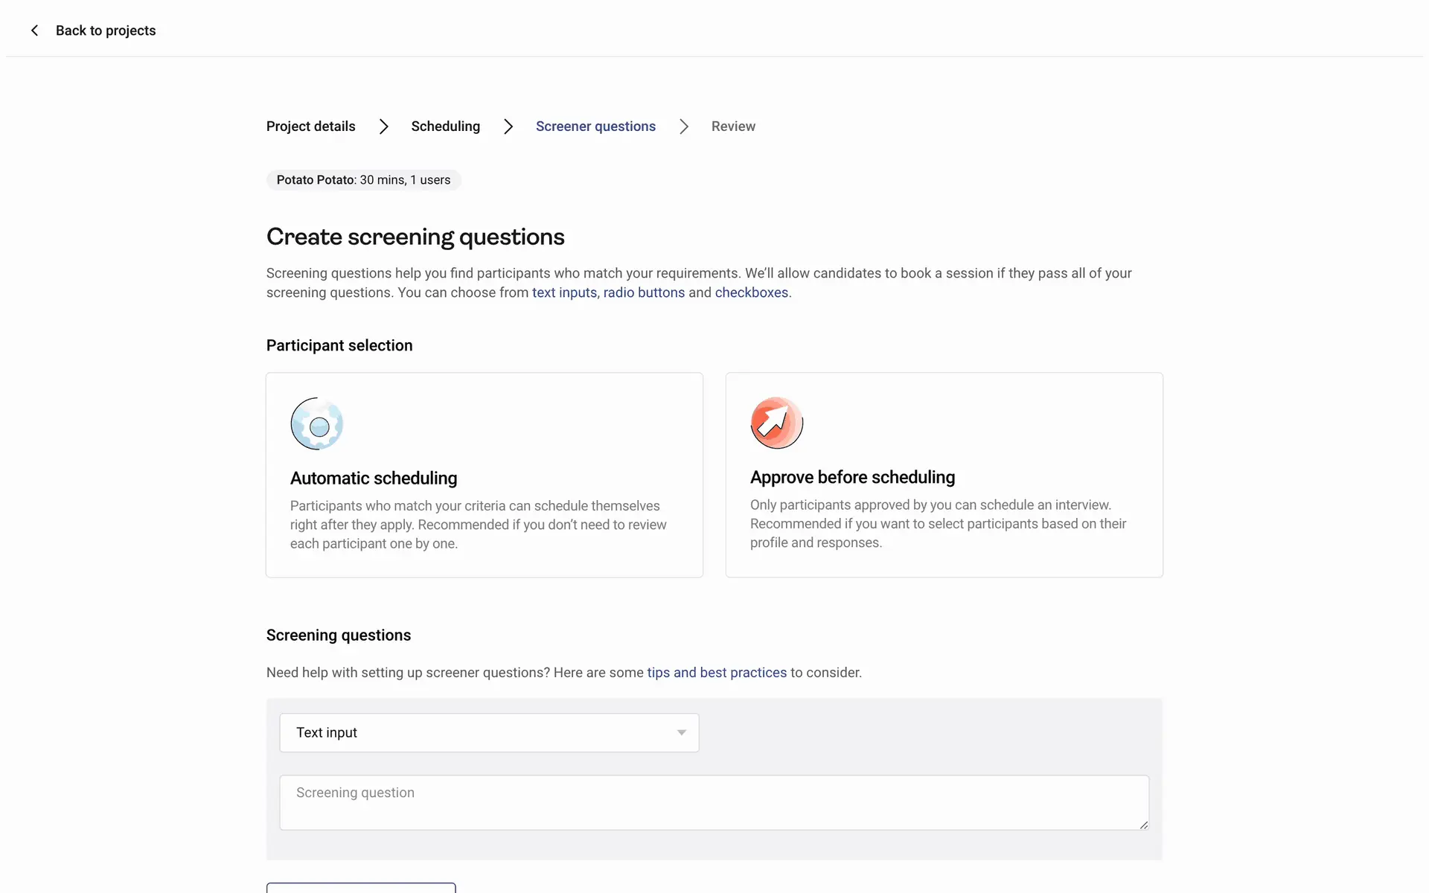Choose the Approve before scheduling card
The height and width of the screenshot is (893, 1429).
[x=944, y=475]
